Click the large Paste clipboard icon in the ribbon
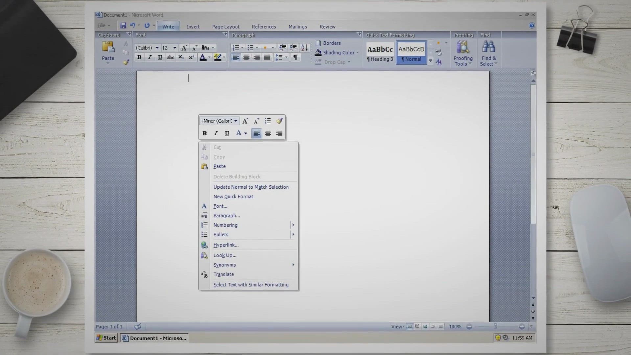Screen dimensions: 631x355 pyautogui.click(x=108, y=47)
